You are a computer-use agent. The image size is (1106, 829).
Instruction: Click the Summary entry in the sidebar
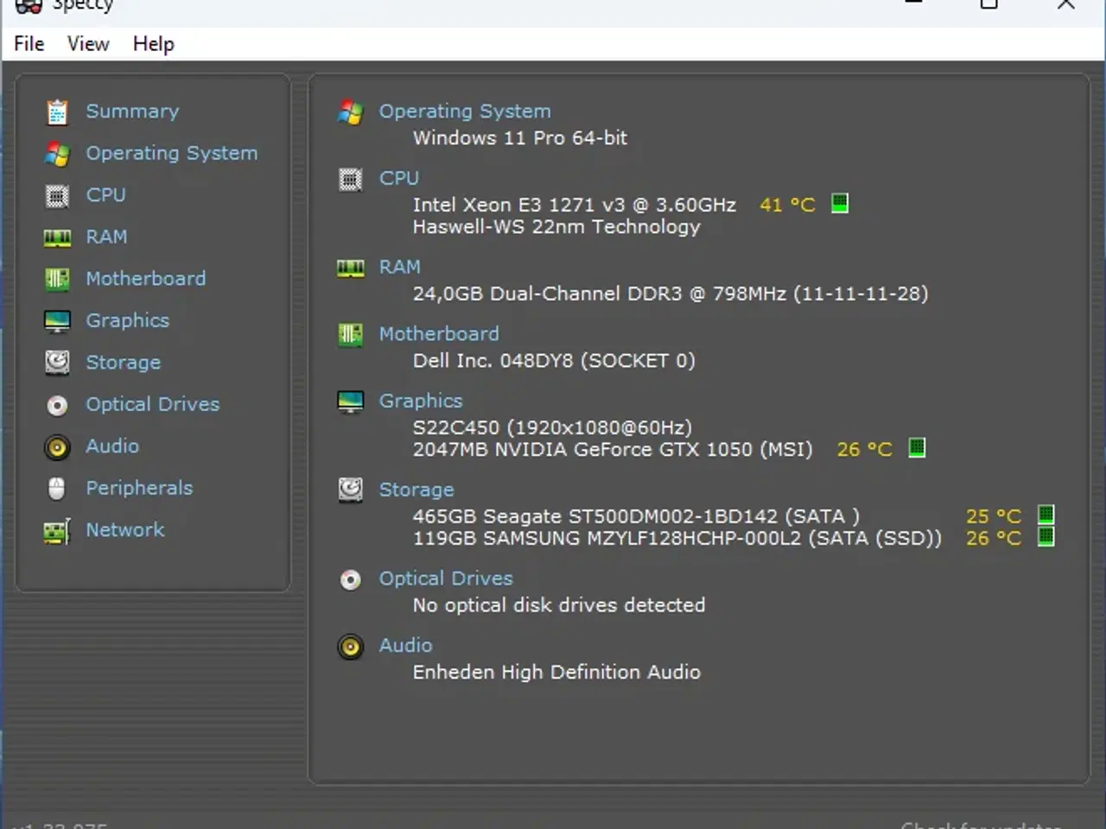click(x=131, y=111)
